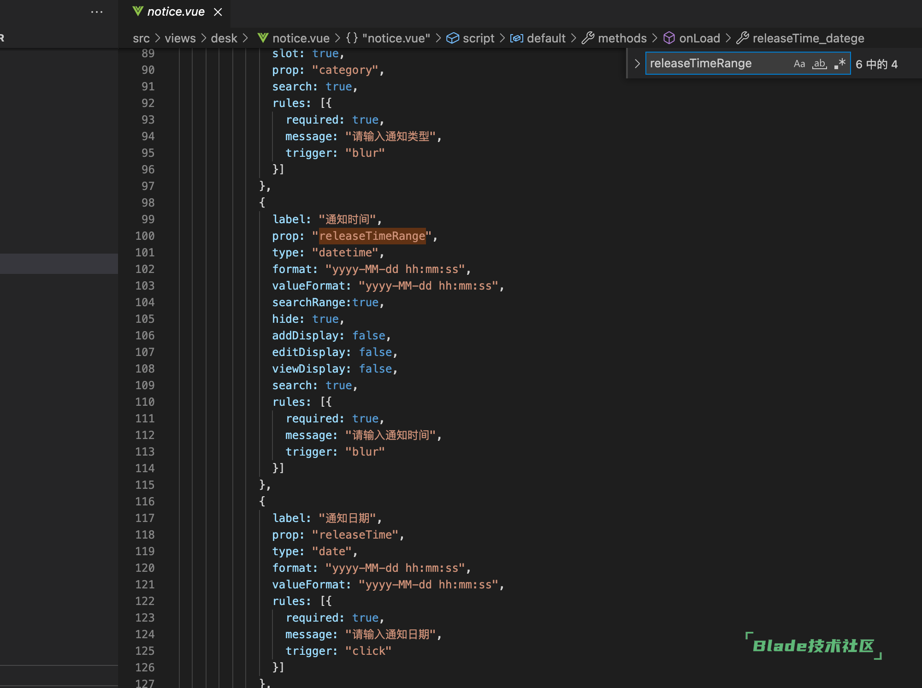This screenshot has height=688, width=922.
Task: Click the src breadcrumb
Action: pyautogui.click(x=141, y=38)
